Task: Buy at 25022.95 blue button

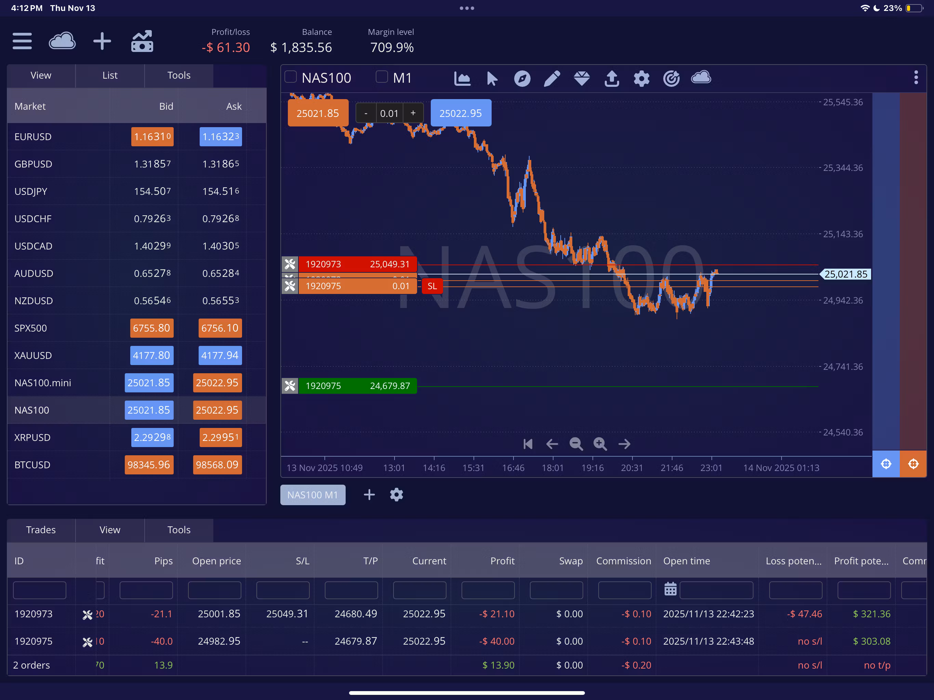Action: pos(461,113)
